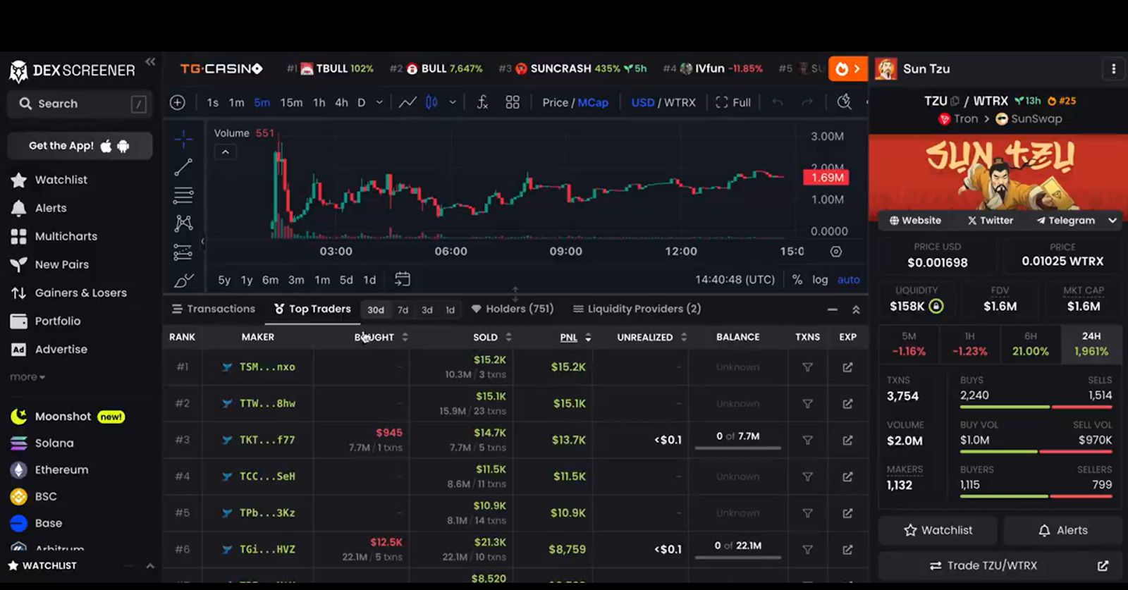This screenshot has height=590, width=1128.
Task: Filter transactions by maker TSM...nxo
Action: pos(808,367)
